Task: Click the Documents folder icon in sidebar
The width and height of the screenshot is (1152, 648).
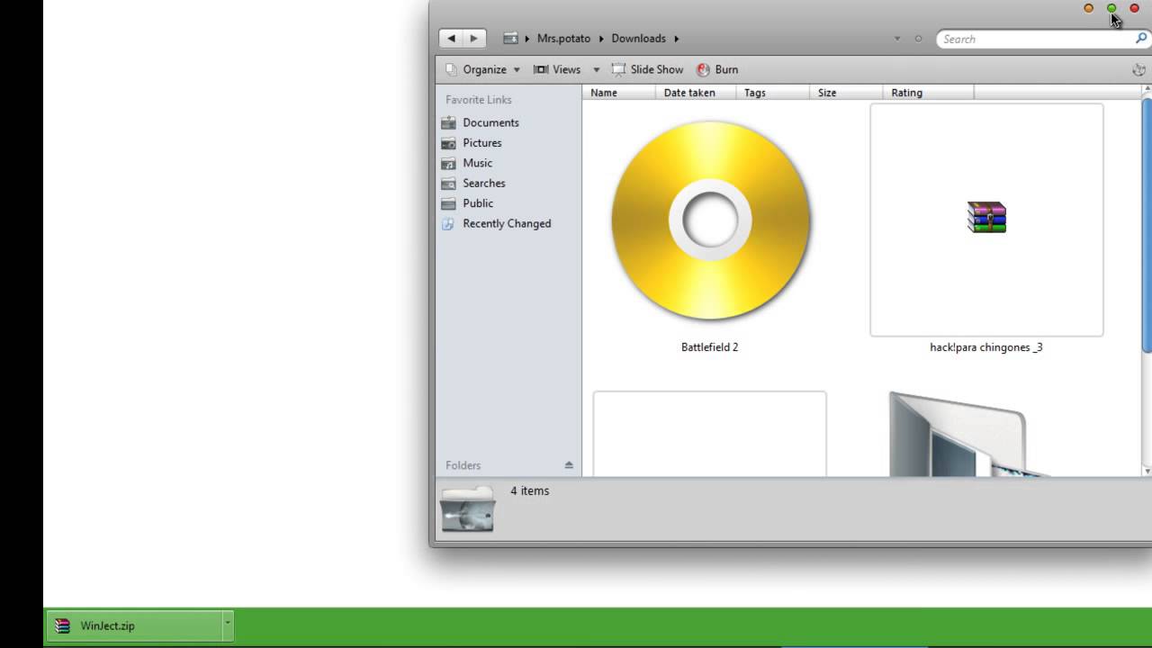Action: pos(448,122)
